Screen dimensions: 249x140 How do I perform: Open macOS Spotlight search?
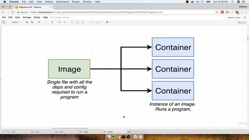[233, 2]
